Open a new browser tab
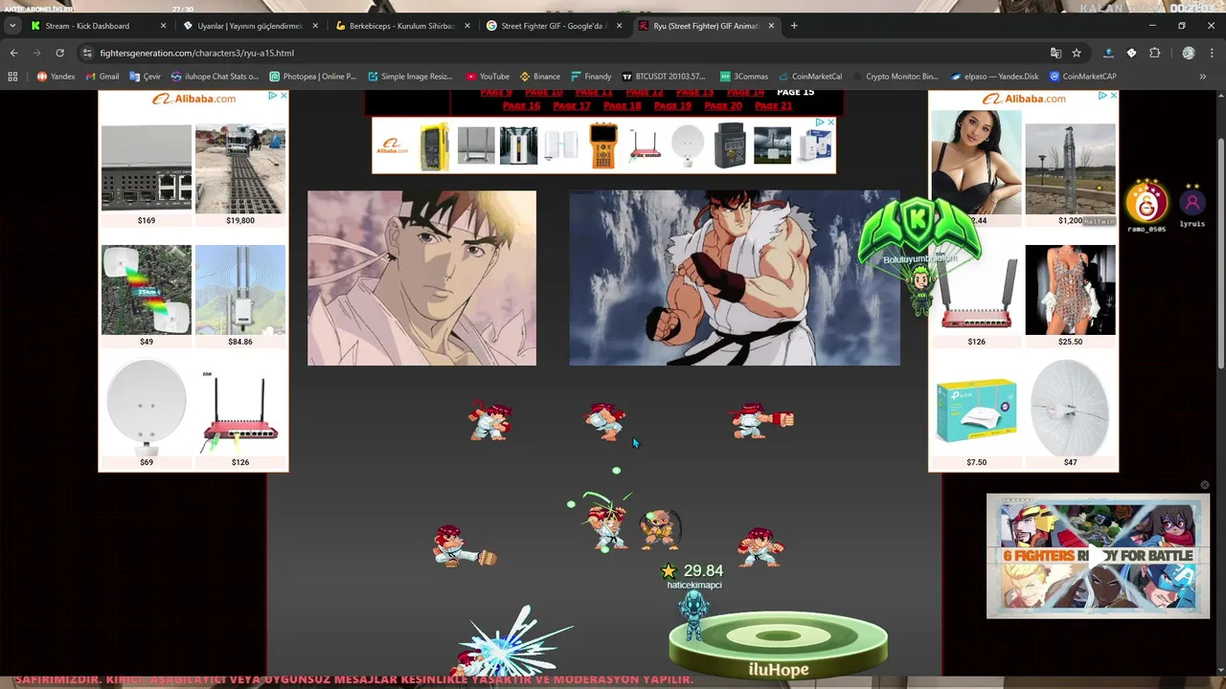The image size is (1226, 689). point(794,26)
